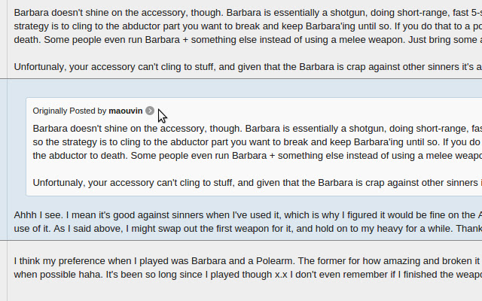Click the post line starting 'when possible haha'
The width and height of the screenshot is (482, 301).
click(248, 275)
